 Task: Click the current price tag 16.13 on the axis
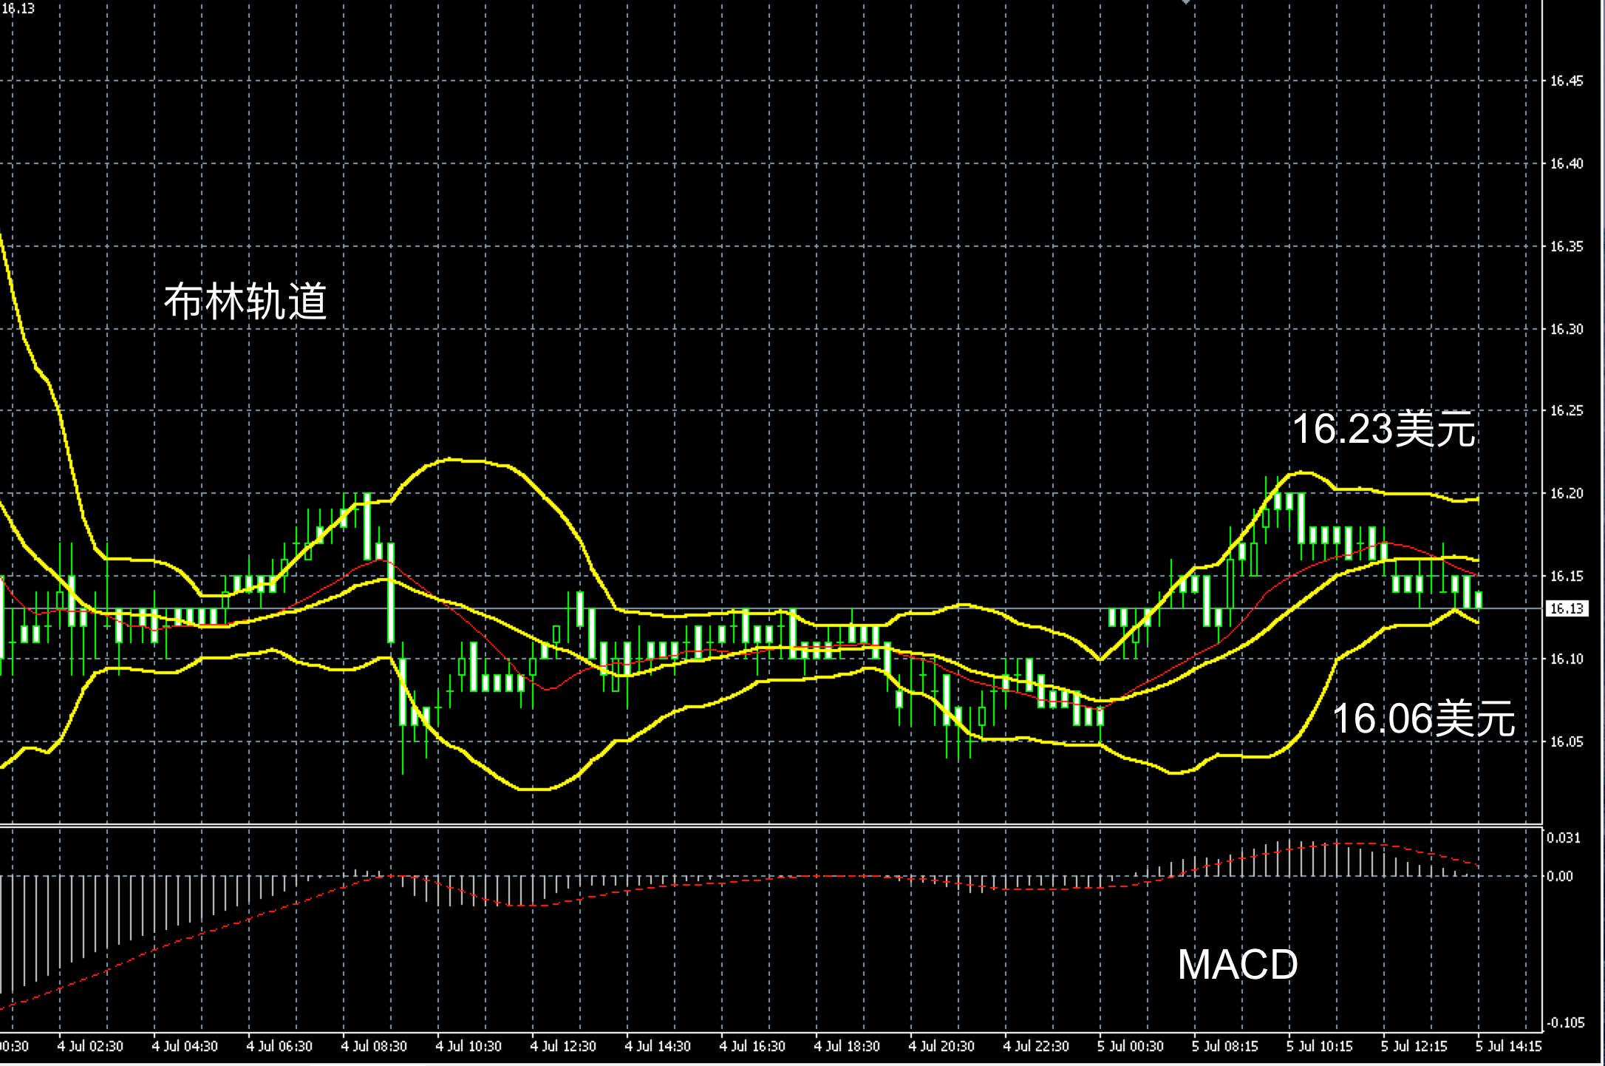pos(1566,608)
